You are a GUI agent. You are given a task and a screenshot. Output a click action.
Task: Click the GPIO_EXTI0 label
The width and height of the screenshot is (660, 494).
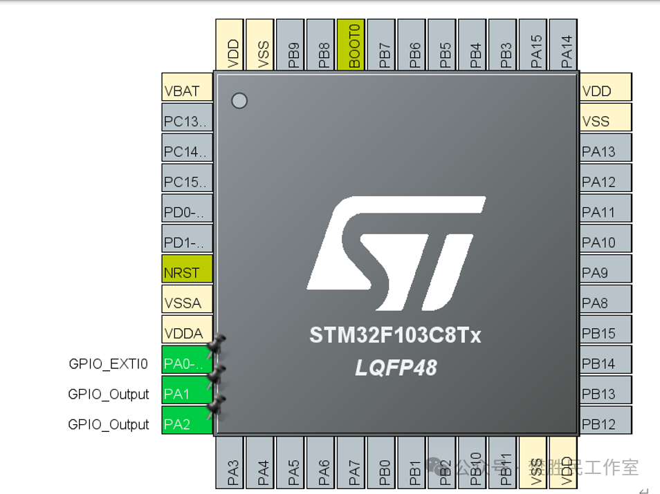click(108, 363)
